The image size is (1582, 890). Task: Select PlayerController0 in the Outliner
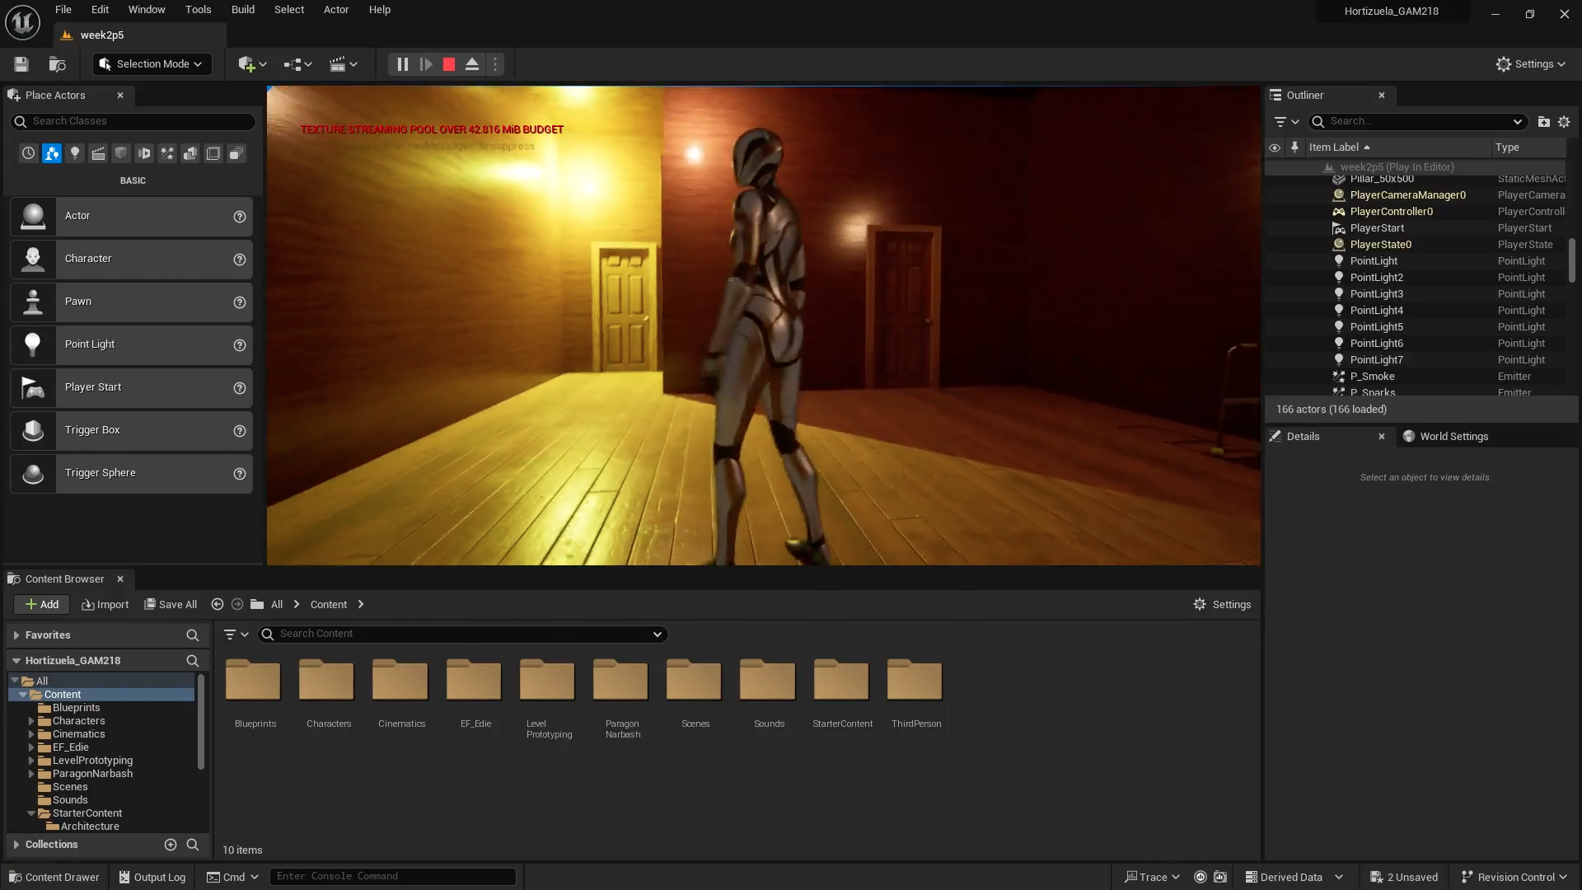point(1415,212)
